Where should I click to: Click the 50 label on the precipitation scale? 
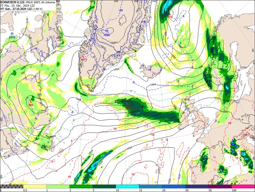(x=210, y=190)
